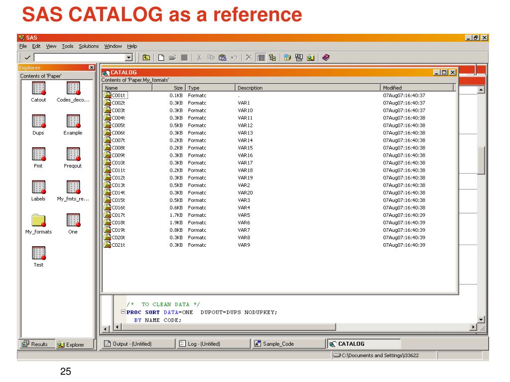The height and width of the screenshot is (382, 510).
Task: Open the Help menu
Action: 132,46
